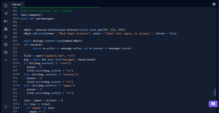Screen dimensions: 219x113
Task: Click "paper += 1" on line 329
Action: pos(37,111)
